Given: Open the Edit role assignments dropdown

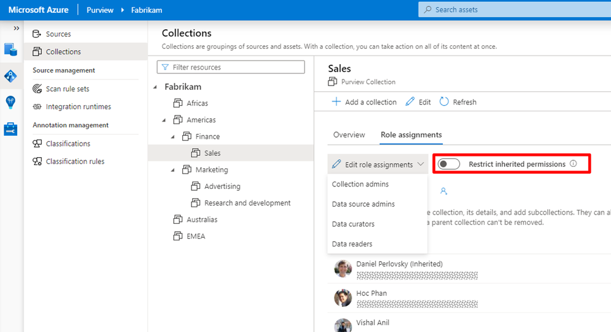Looking at the screenshot, I should pos(377,164).
